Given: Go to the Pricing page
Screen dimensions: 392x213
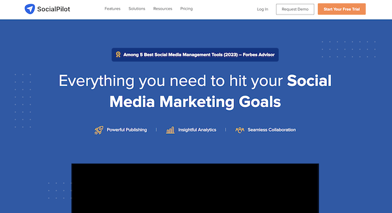Looking at the screenshot, I should [186, 9].
